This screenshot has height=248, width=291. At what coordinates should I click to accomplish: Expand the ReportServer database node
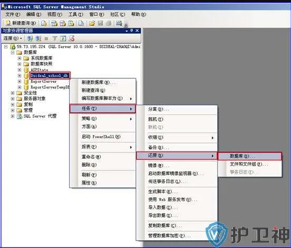(x=20, y=81)
